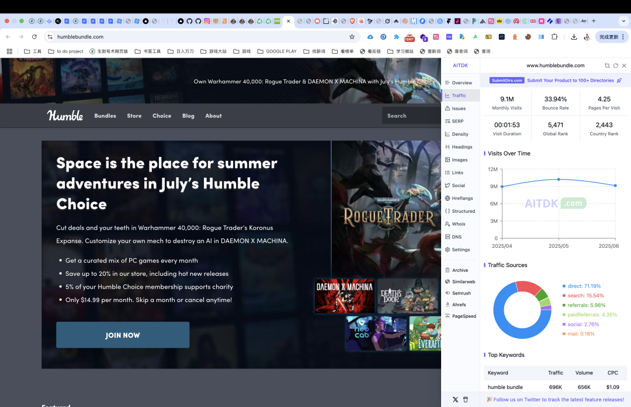Image resolution: width=631 pixels, height=407 pixels.
Task: Open the Social section in AITDK
Action: point(455,185)
